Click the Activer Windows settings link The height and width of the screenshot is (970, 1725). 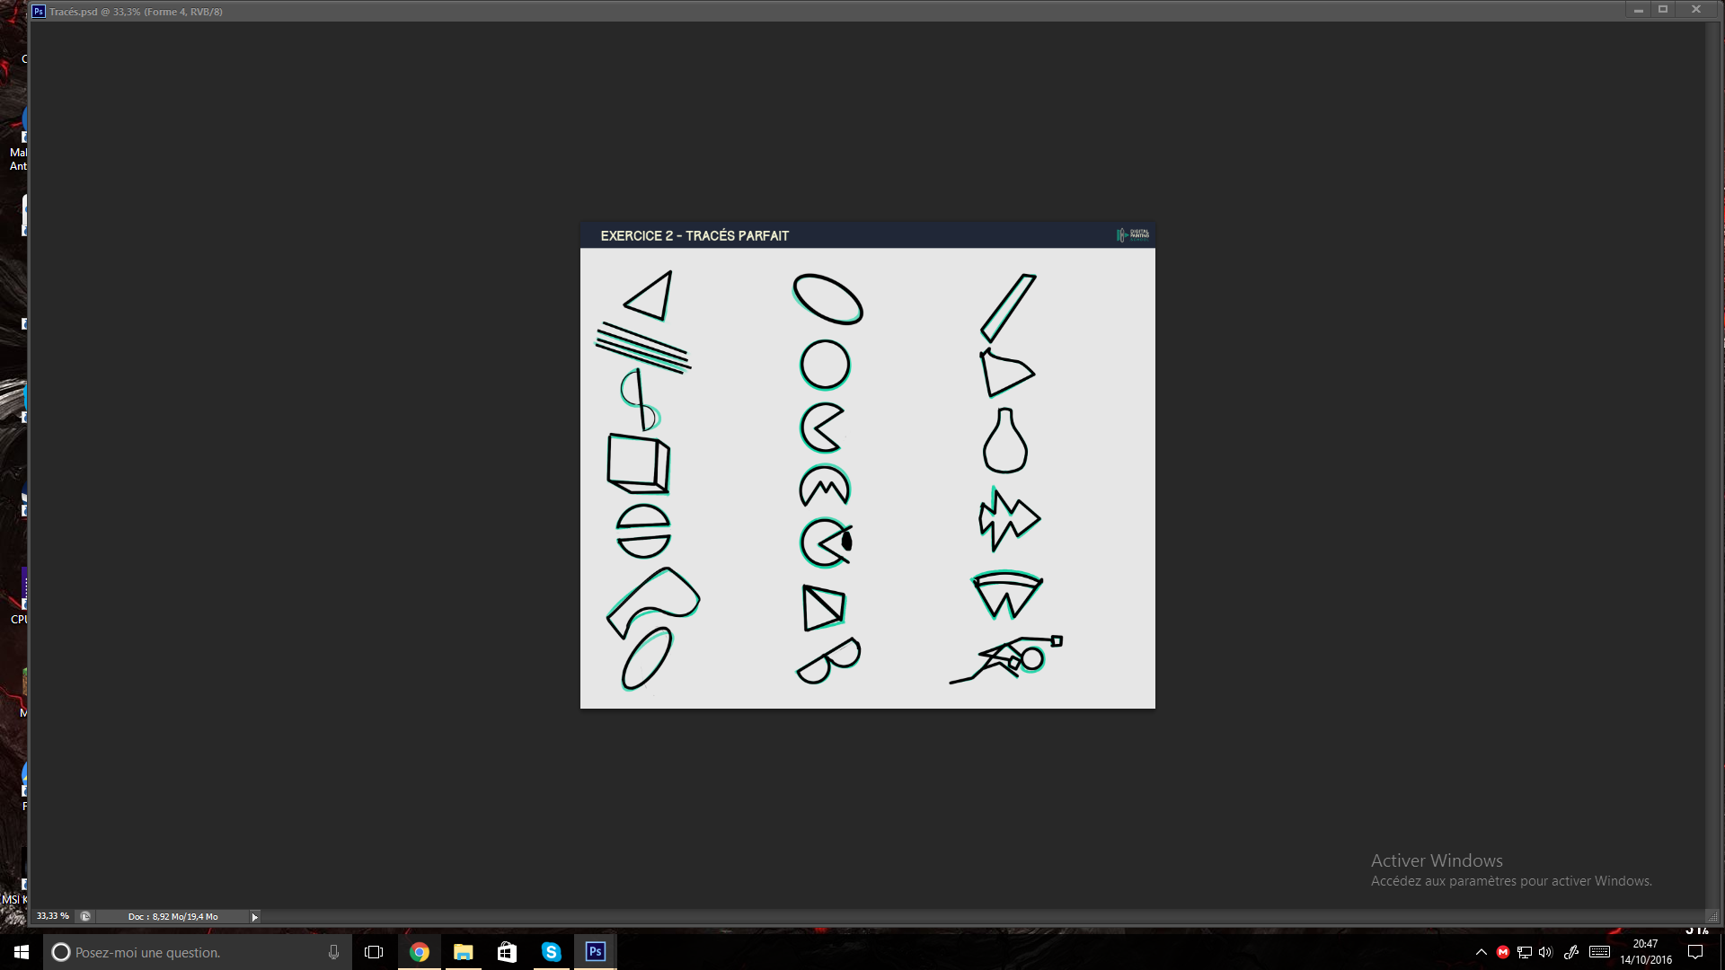click(x=1512, y=881)
